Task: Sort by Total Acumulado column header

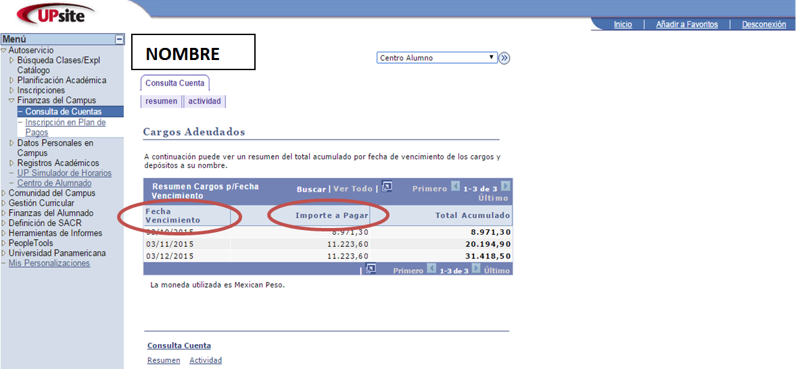Action: click(473, 216)
